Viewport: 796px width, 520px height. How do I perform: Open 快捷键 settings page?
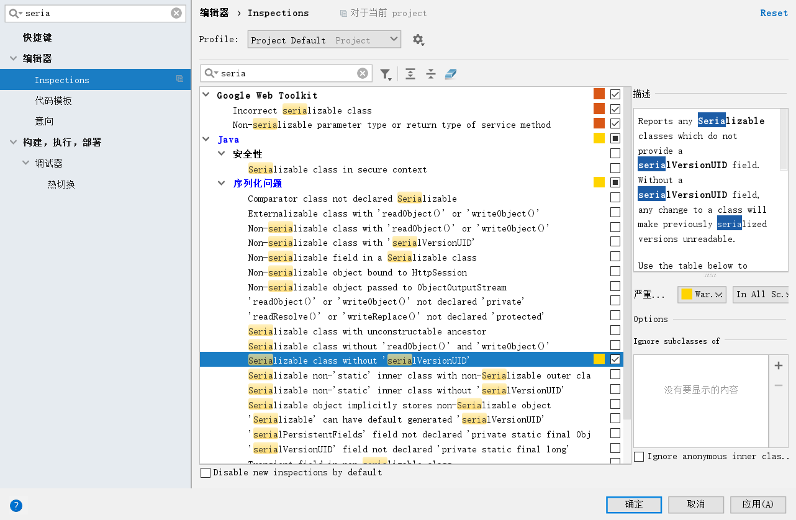(37, 37)
